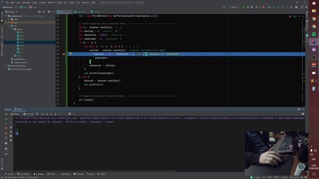Click the Git rollback undo arrow icon
Screen dimensions: 319x179
(x=291, y=7)
